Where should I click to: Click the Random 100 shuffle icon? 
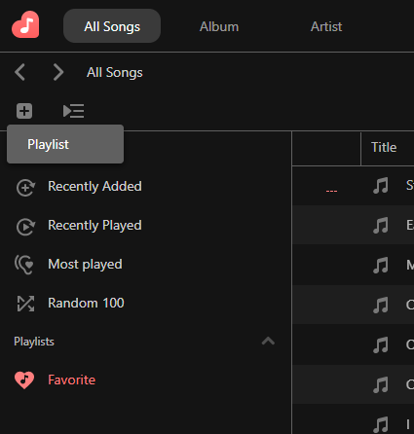(25, 304)
